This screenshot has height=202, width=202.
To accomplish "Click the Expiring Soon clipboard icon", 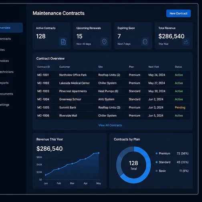I will coord(145,42).
